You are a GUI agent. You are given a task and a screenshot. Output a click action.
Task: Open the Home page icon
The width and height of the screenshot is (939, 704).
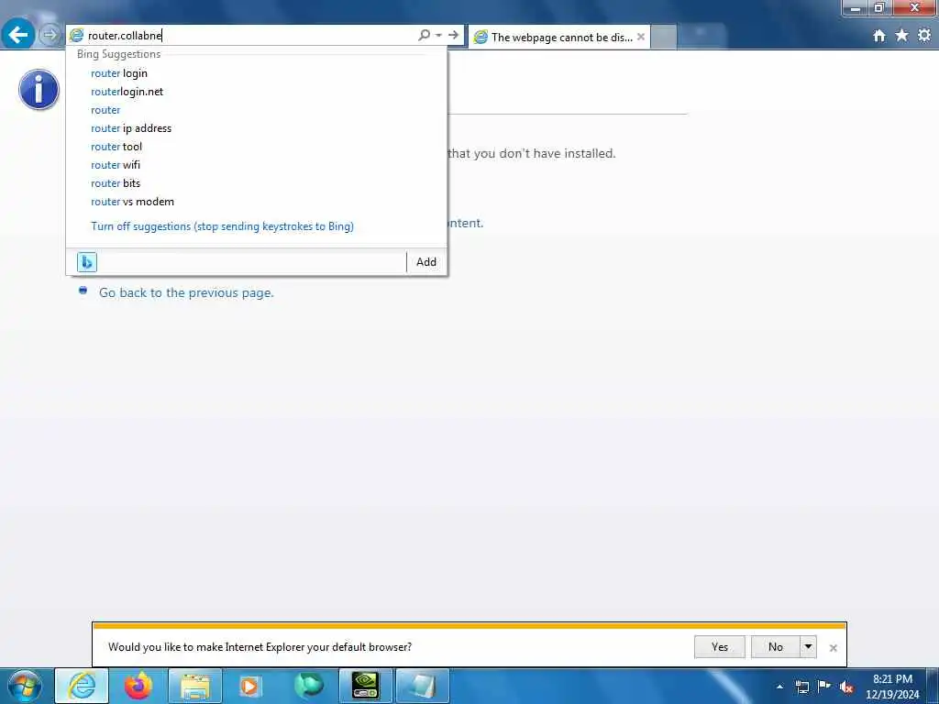pos(879,36)
